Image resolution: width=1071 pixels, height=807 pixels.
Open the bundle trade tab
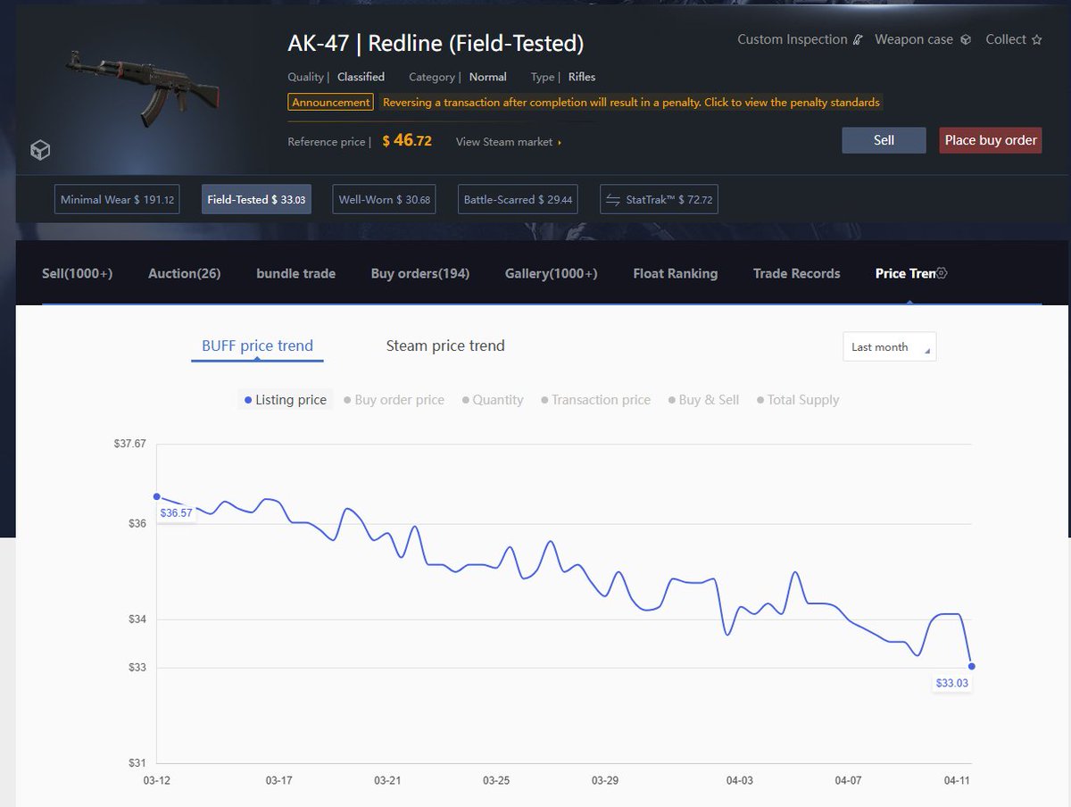pos(295,273)
